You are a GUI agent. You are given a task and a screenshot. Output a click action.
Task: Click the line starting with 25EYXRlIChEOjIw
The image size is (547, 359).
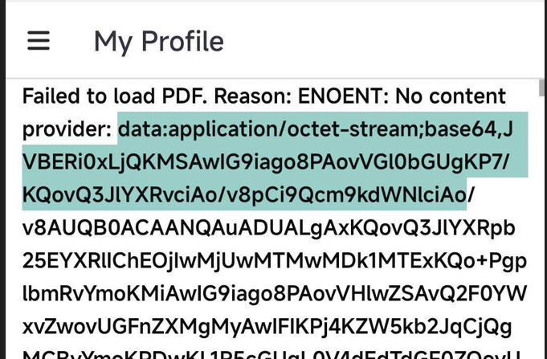275,261
